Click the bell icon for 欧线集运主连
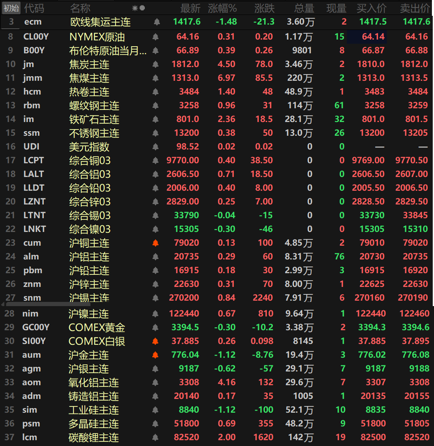 pyautogui.click(x=157, y=22)
